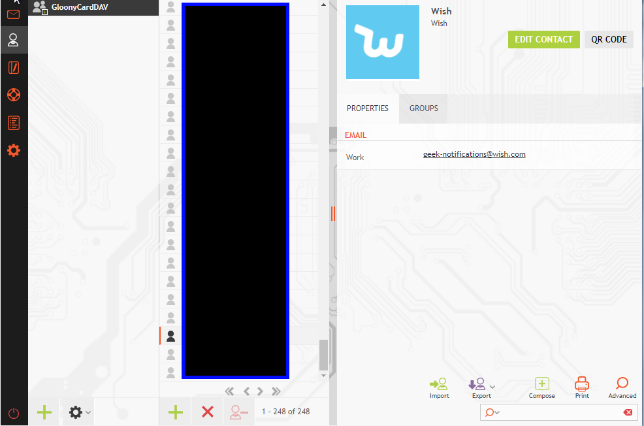Go to previous page of contacts
The width and height of the screenshot is (644, 426).
pos(246,391)
